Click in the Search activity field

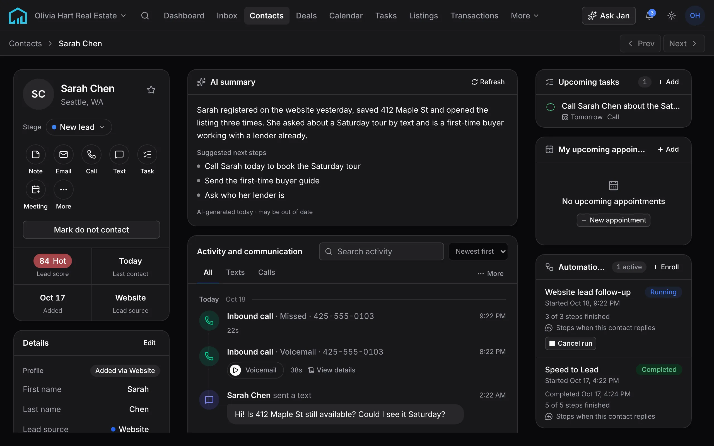tap(381, 252)
